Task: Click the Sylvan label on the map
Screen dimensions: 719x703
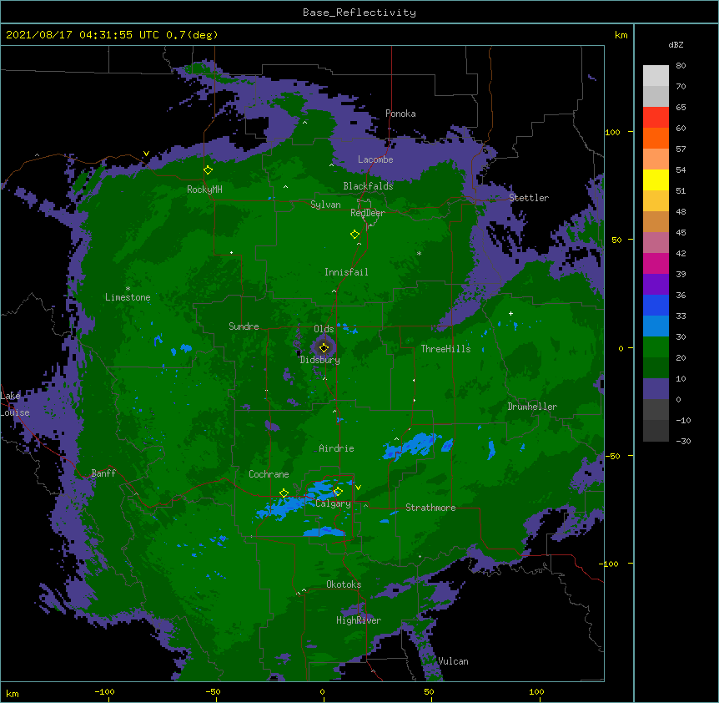Action: click(x=325, y=205)
